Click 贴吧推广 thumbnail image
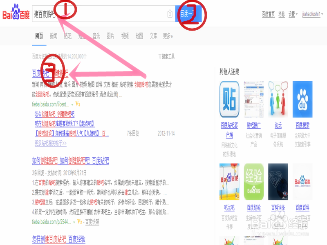 point(253,99)
